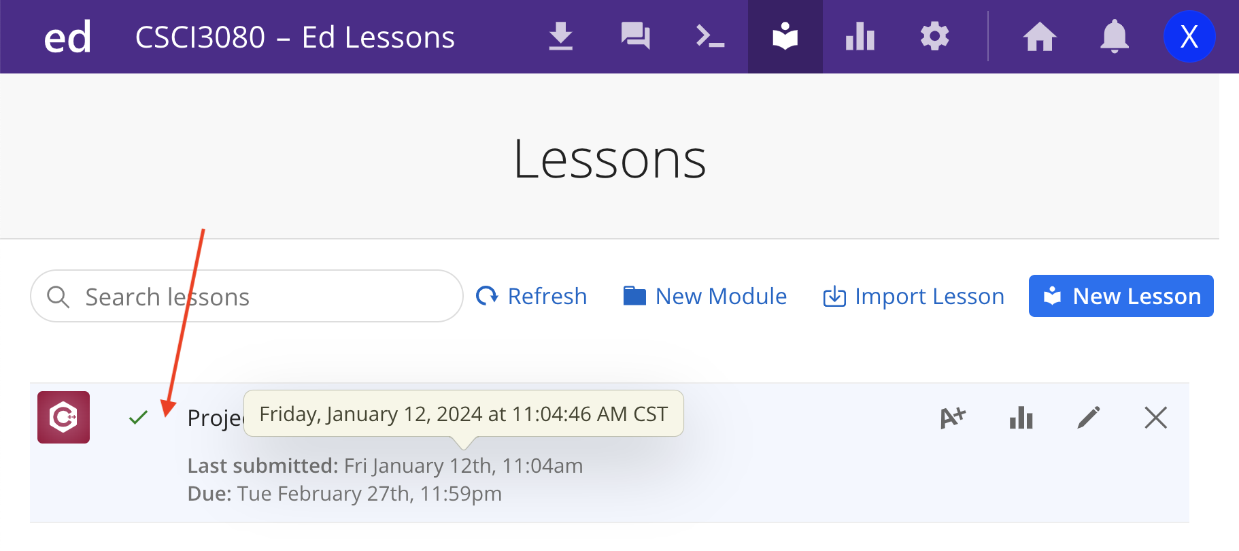Viewport: 1239px width, 551px height.
Task: Go to the home dashboard icon
Action: pyautogui.click(x=1040, y=37)
